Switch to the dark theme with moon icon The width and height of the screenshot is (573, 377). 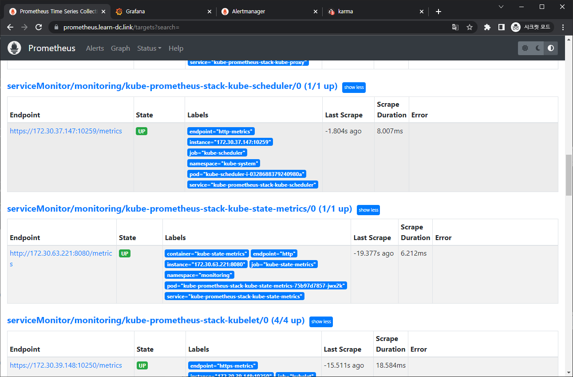[x=538, y=48]
